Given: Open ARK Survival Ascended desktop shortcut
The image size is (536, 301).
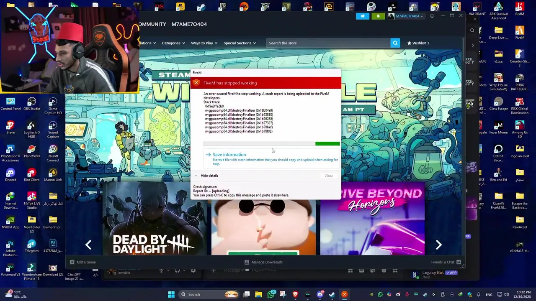Looking at the screenshot, I should click(x=498, y=11).
